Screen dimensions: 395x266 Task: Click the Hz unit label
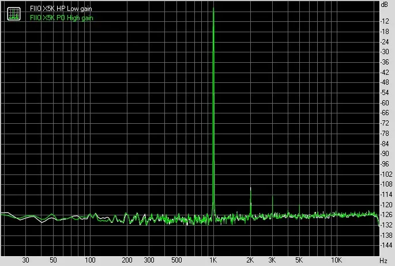coord(383,261)
